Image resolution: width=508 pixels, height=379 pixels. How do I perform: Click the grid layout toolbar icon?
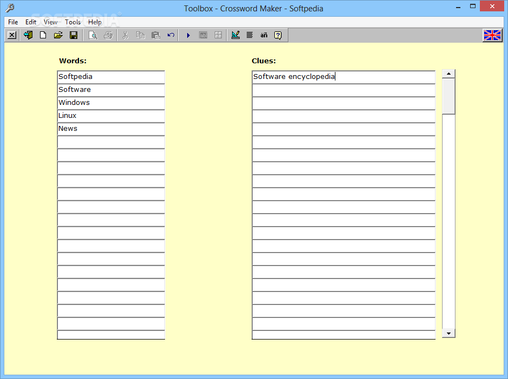click(219, 35)
